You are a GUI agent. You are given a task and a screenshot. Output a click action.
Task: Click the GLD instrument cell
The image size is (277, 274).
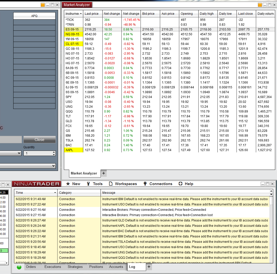[x=74, y=121]
